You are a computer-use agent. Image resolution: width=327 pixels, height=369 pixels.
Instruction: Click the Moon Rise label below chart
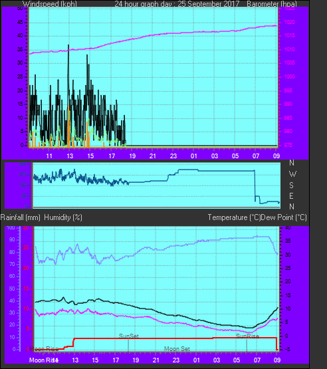[44, 360]
